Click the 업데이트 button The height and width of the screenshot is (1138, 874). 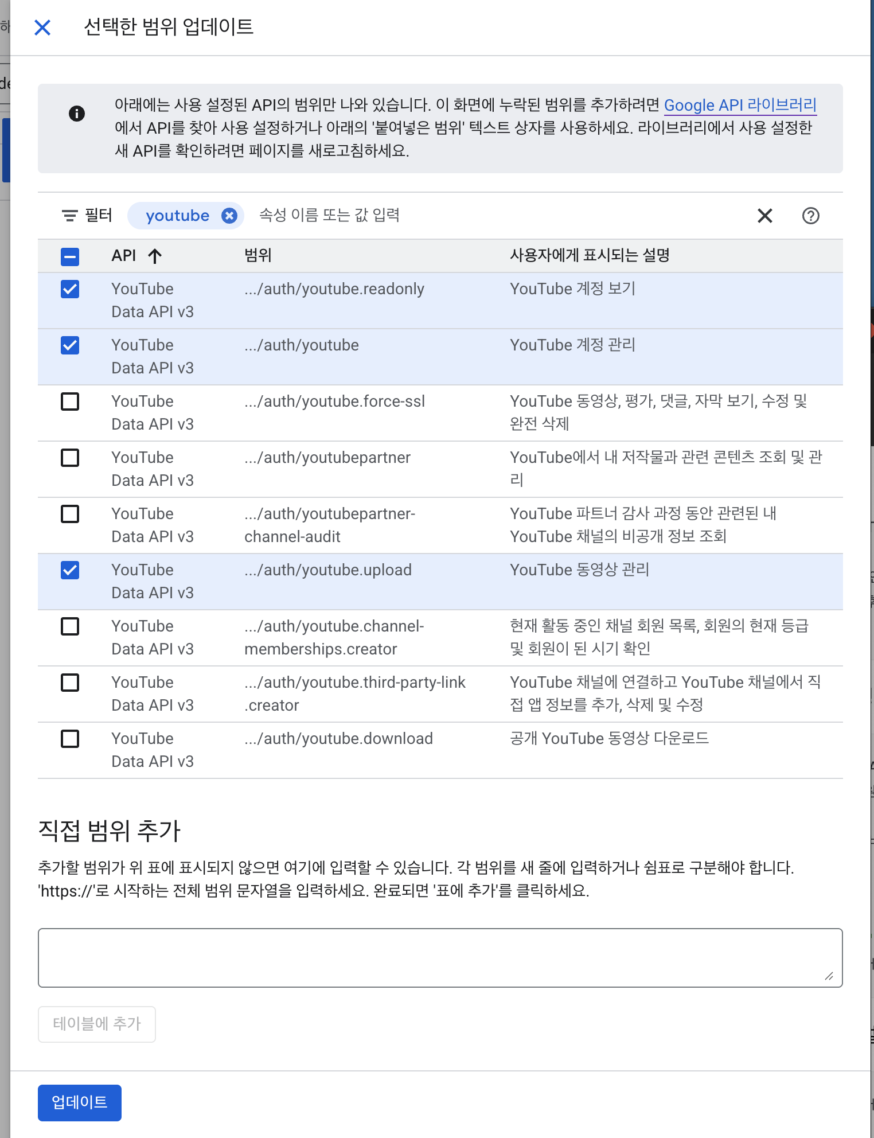click(x=80, y=1102)
